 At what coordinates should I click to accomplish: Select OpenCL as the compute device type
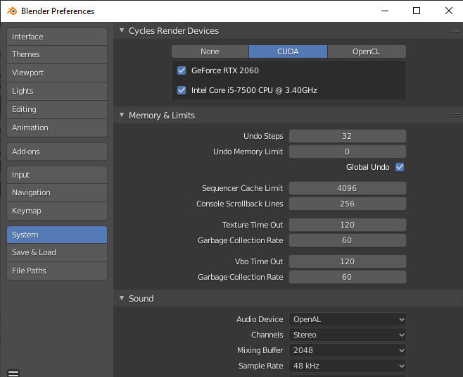367,51
